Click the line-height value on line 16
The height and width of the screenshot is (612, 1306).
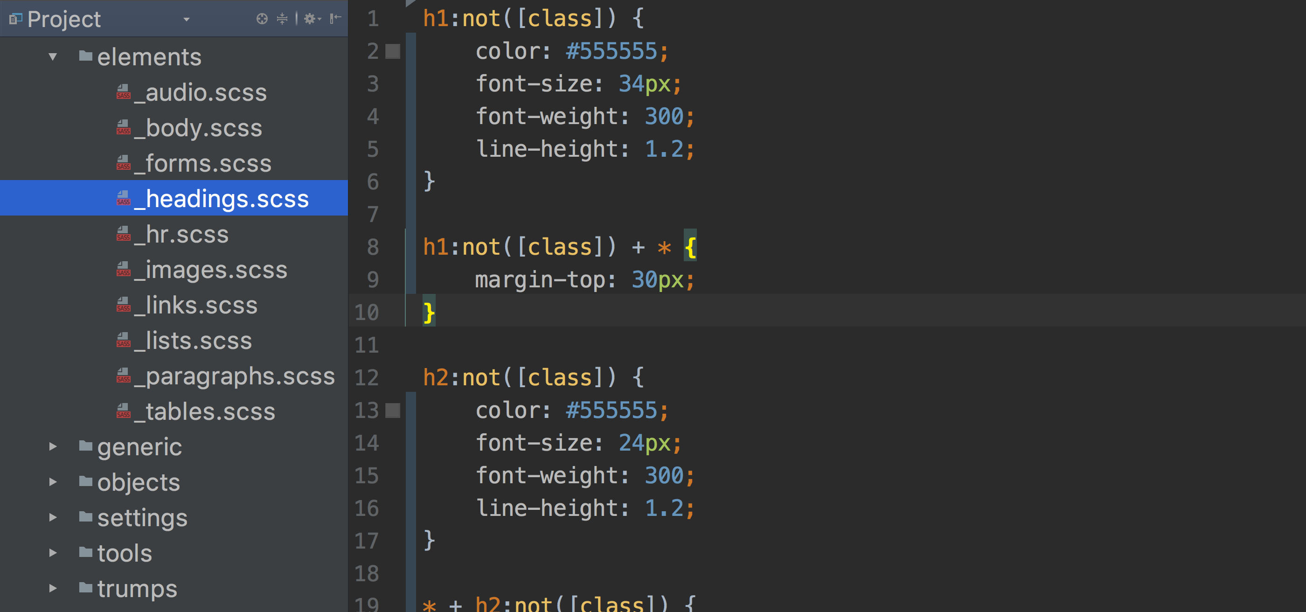point(664,508)
